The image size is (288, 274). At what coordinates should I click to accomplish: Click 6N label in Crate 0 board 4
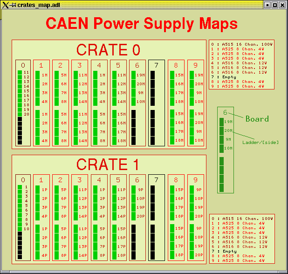103,123
